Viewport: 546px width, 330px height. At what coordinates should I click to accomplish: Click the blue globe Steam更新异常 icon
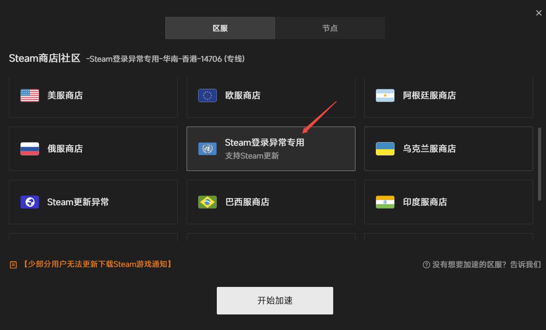click(x=30, y=202)
